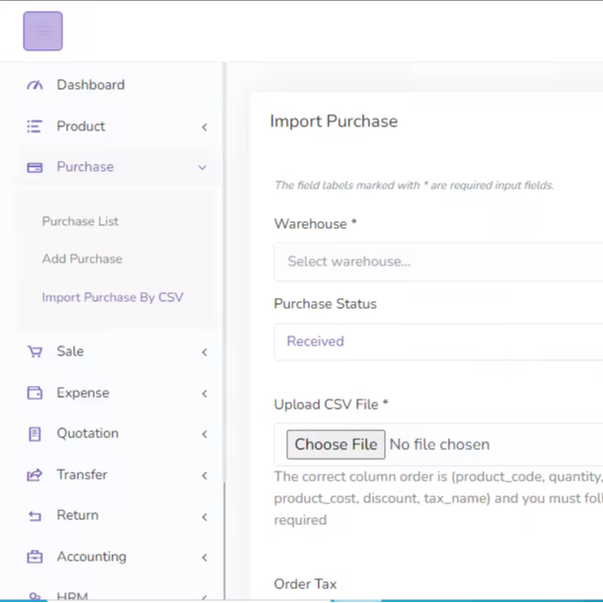The image size is (603, 603).
Task: Click the Sale shopping cart icon
Action: (36, 351)
